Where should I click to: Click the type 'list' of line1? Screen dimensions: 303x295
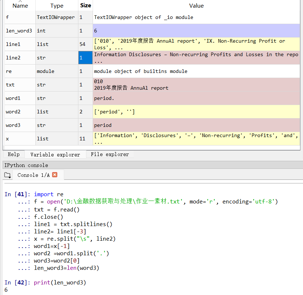point(57,44)
